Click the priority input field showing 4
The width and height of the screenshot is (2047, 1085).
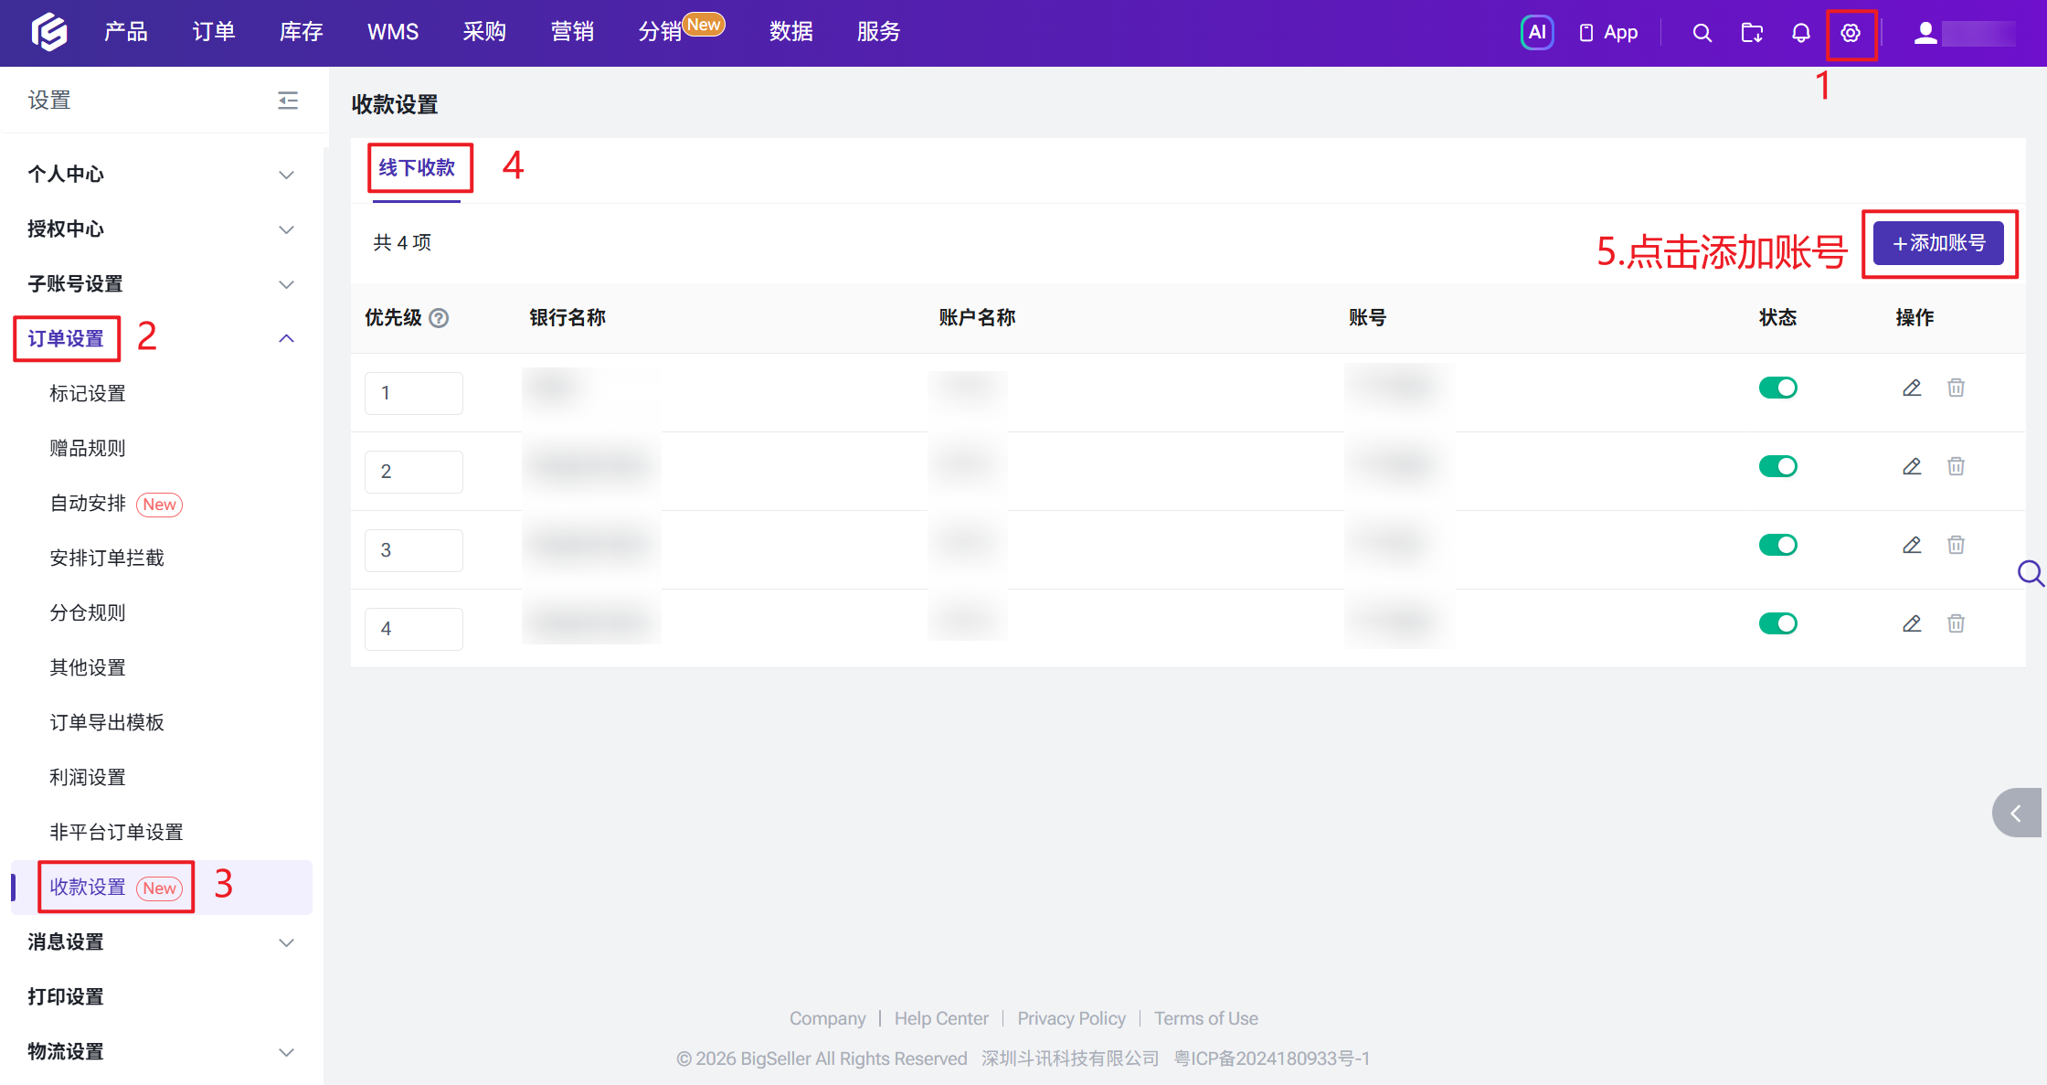(x=414, y=629)
